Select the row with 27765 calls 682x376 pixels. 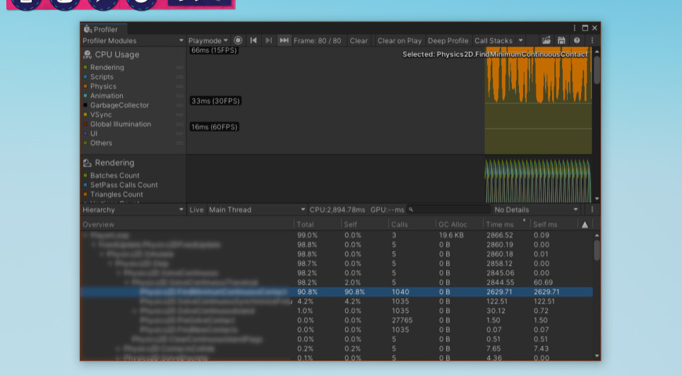(x=337, y=320)
